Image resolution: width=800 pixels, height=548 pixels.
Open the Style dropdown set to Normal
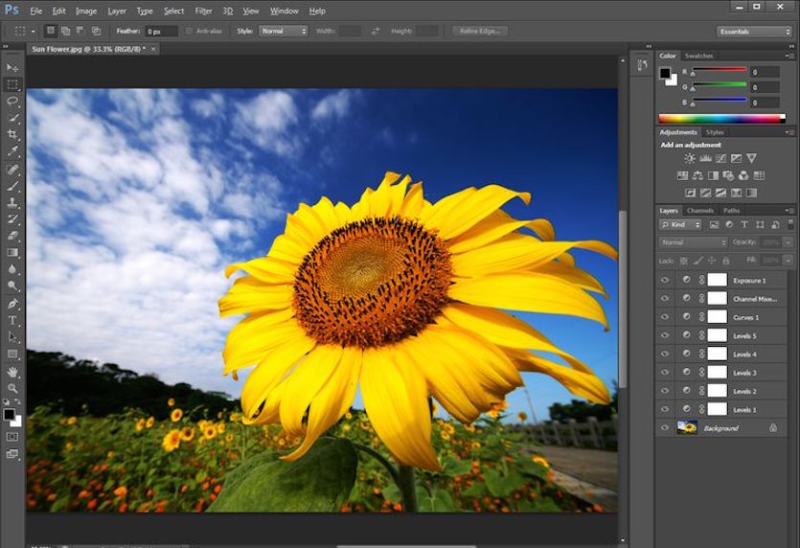click(x=284, y=31)
